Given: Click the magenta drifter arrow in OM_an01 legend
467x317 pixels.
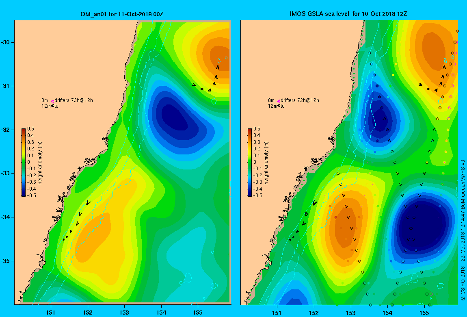Looking at the screenshot, I should pos(52,101).
